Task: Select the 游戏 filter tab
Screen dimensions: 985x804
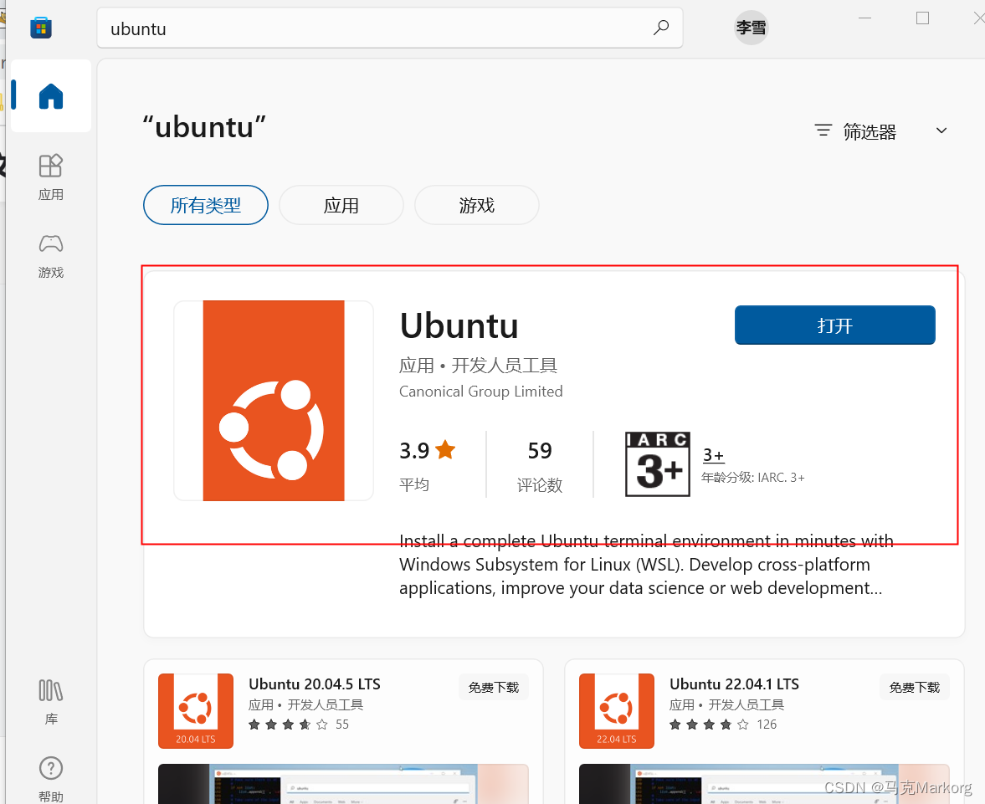Action: click(477, 205)
